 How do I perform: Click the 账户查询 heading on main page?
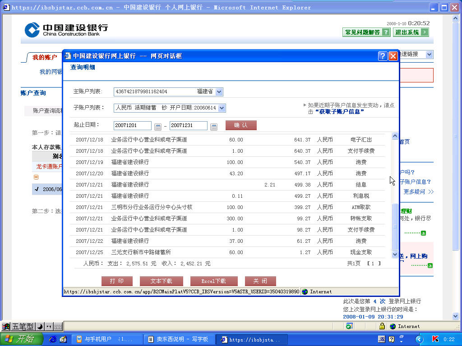(33, 93)
